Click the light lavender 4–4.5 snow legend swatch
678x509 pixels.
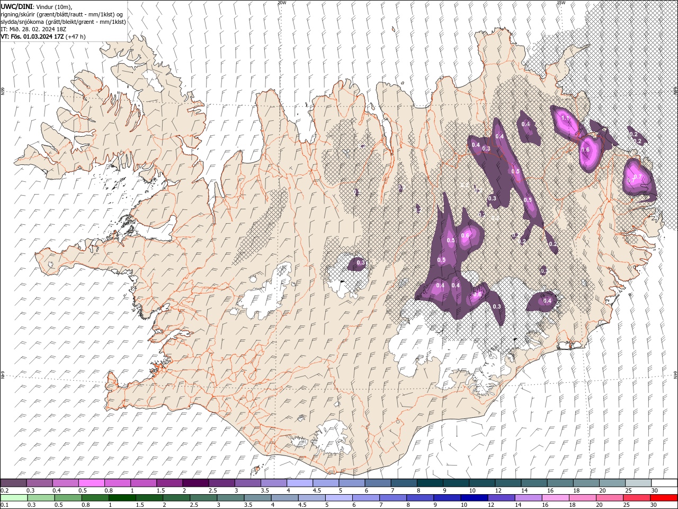click(x=300, y=483)
